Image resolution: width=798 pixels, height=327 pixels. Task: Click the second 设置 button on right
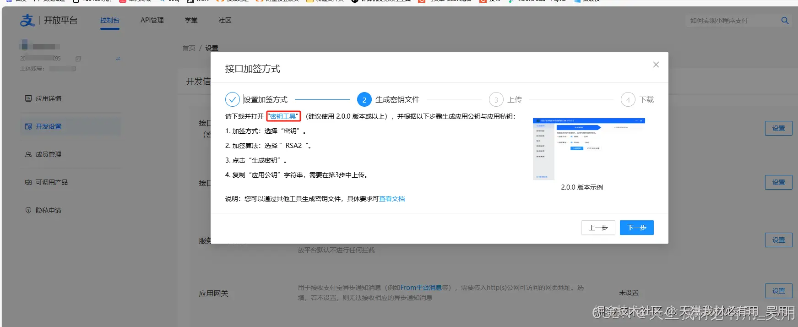[779, 182]
